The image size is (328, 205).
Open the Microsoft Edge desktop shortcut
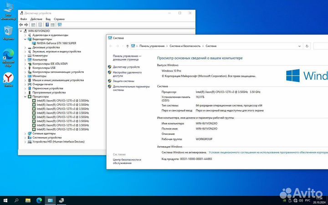pyautogui.click(x=8, y=58)
